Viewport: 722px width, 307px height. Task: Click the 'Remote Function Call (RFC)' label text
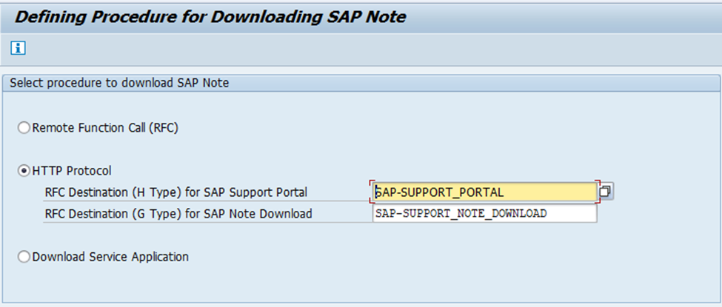106,128
